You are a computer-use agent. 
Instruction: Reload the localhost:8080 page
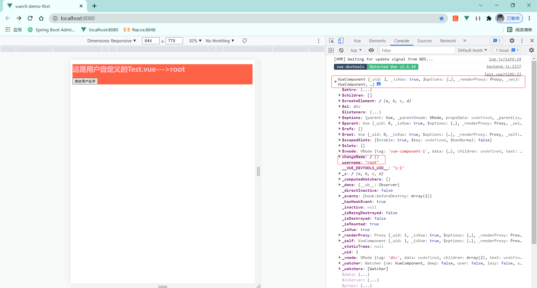pos(30,18)
